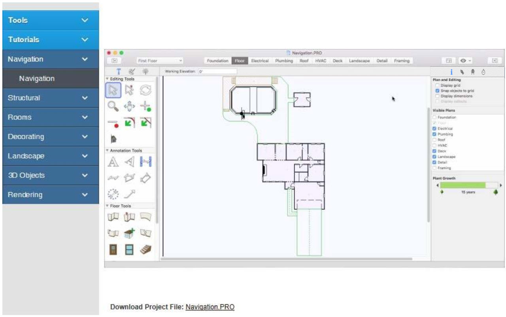Activate the magnifying glass zoom tool
506x317 pixels.
pyautogui.click(x=113, y=106)
